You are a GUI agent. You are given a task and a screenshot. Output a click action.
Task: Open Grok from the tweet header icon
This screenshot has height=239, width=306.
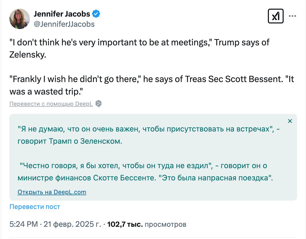[x=276, y=16]
